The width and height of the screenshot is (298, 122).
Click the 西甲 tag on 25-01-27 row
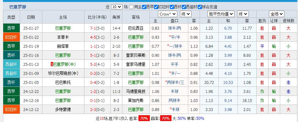(11, 28)
